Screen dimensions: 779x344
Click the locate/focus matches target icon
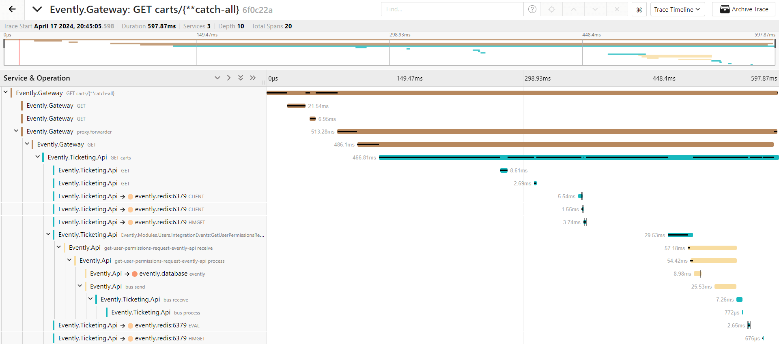pyautogui.click(x=552, y=9)
